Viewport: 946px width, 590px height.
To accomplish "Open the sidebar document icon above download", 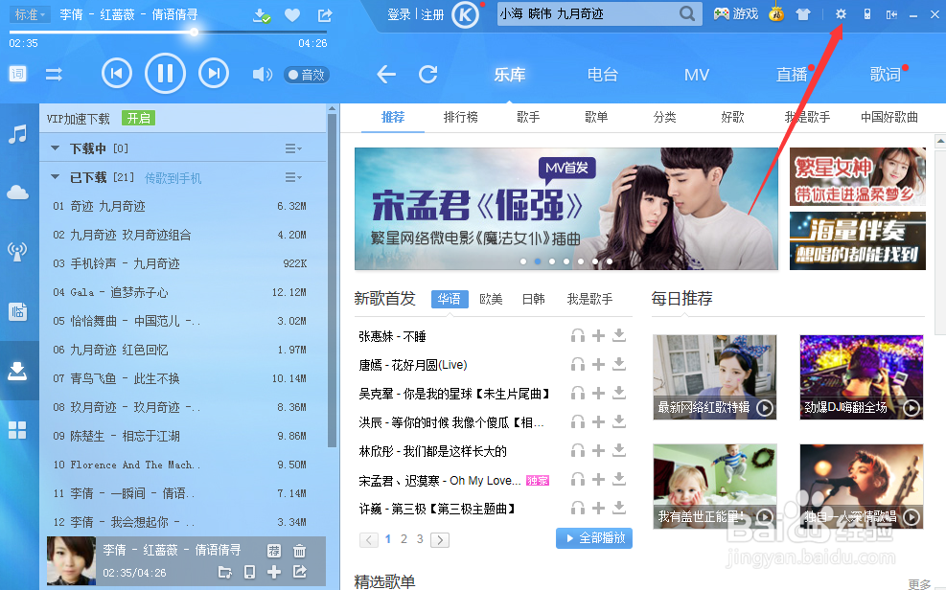I will point(17,311).
